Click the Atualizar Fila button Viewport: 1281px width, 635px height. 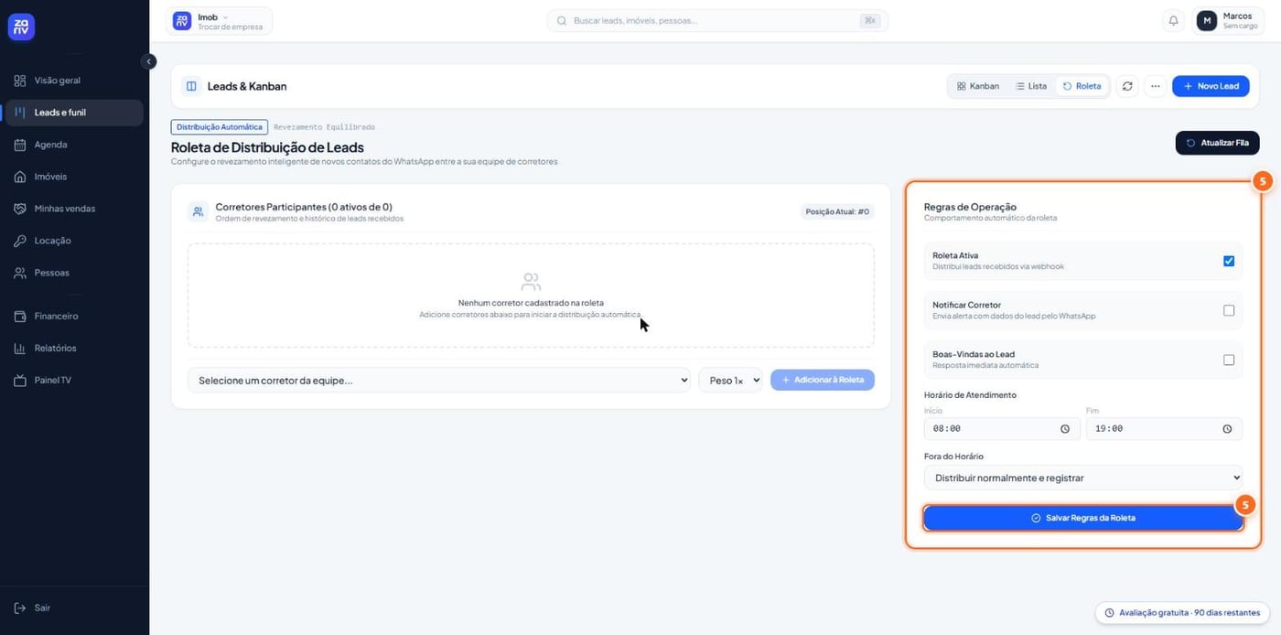[x=1217, y=143]
